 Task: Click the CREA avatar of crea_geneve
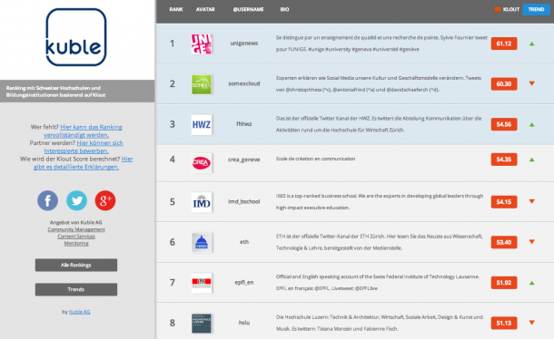coord(202,162)
